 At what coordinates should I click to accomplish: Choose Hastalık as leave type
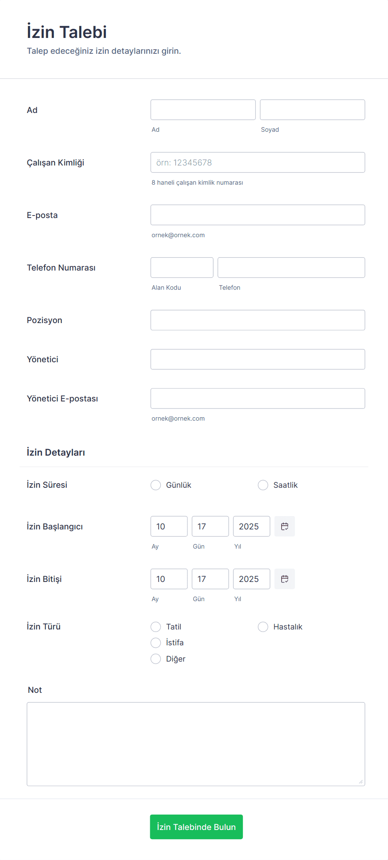(x=263, y=627)
